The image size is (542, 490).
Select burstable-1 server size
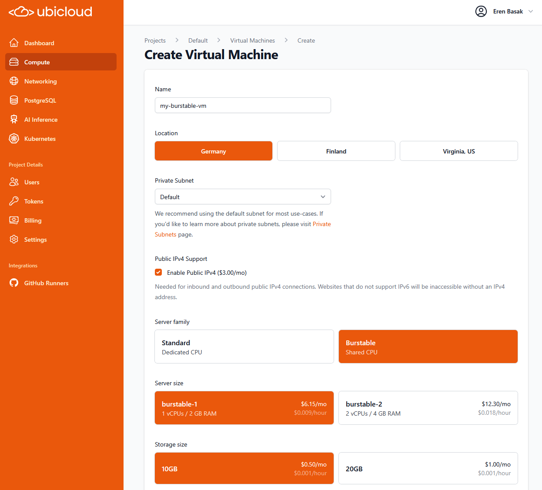(244, 408)
